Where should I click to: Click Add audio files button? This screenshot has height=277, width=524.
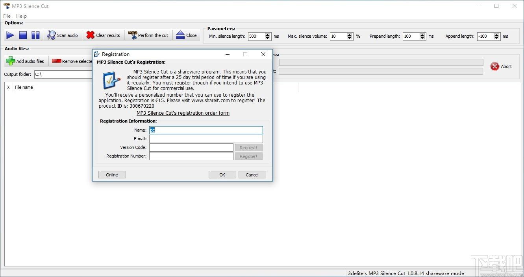[25, 61]
